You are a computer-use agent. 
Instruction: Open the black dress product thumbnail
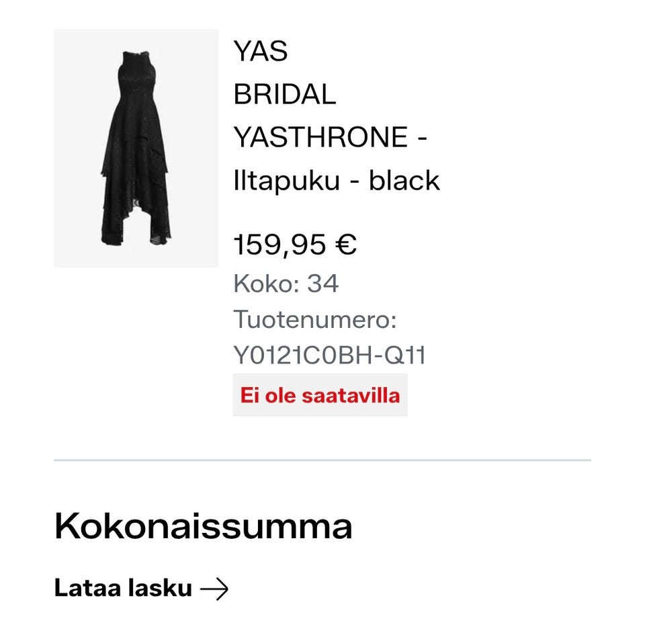click(x=136, y=148)
